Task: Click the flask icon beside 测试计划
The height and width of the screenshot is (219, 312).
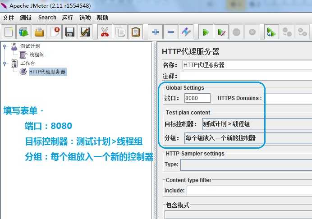Action: coord(14,46)
